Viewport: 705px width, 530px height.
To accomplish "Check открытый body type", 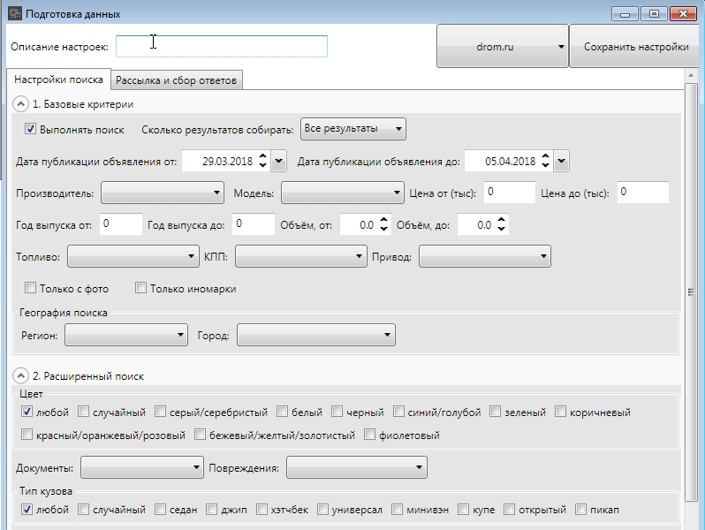I will click(x=509, y=509).
